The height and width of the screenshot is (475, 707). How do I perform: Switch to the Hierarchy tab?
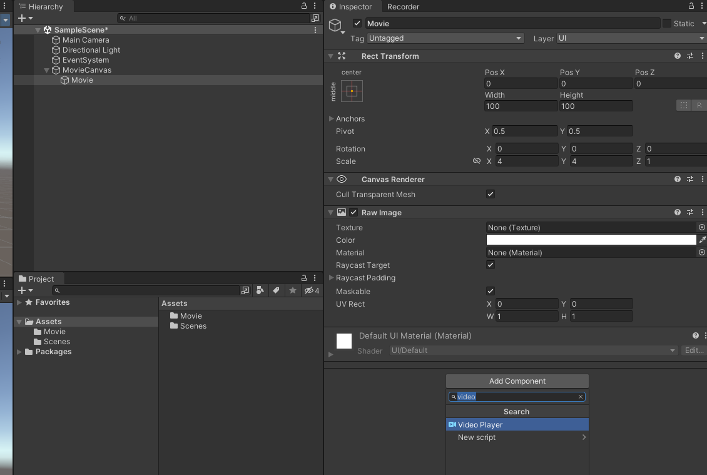(x=44, y=6)
